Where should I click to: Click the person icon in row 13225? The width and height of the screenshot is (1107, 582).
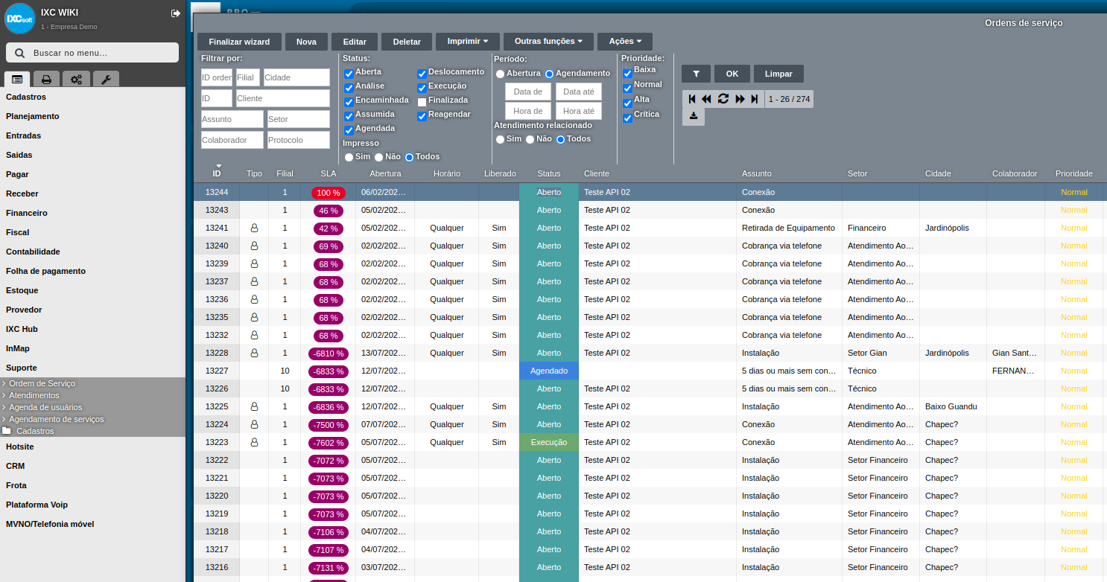click(254, 406)
